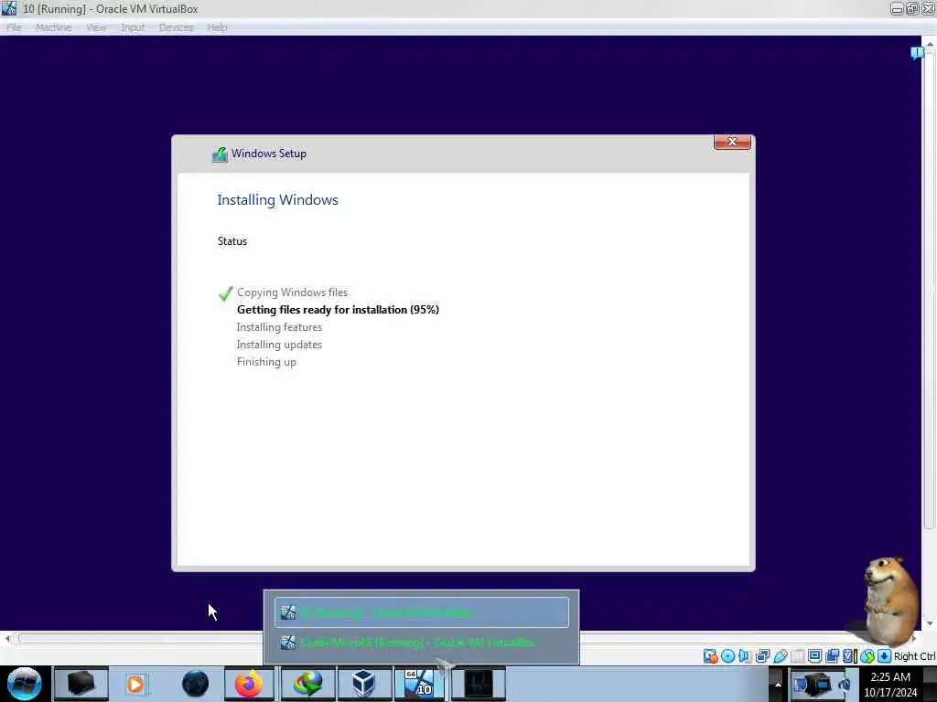Click the system tray icon group
Screen dimensions: 937x702
pyautogui.click(x=823, y=685)
